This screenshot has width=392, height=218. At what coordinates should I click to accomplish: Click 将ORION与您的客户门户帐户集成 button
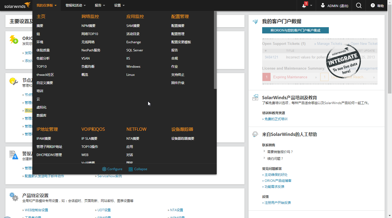(295, 30)
